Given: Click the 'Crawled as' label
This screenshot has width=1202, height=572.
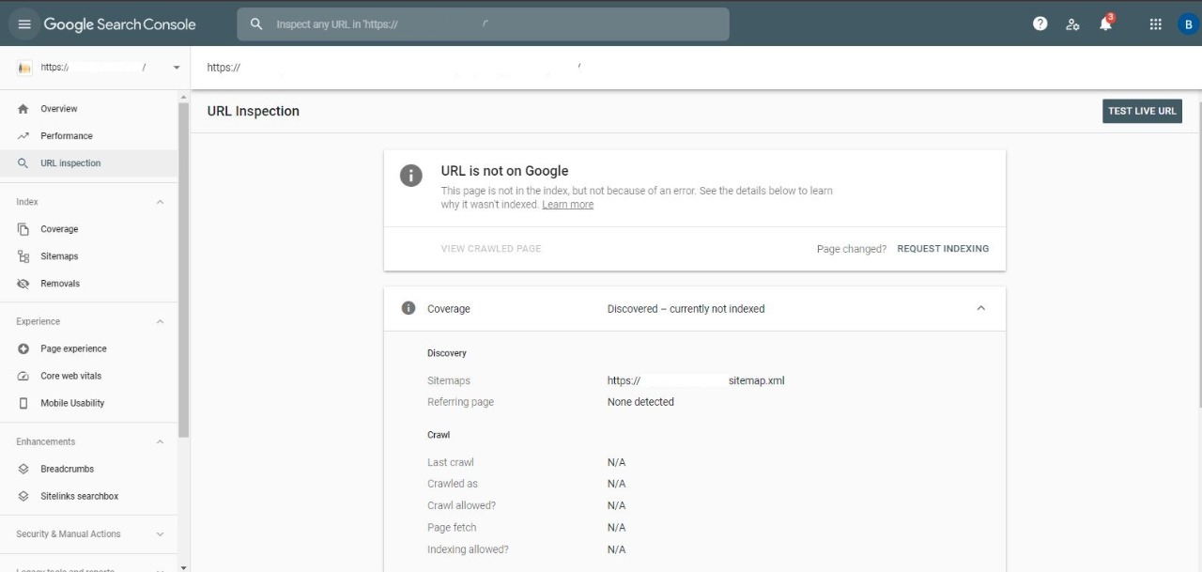Looking at the screenshot, I should pos(453,484).
